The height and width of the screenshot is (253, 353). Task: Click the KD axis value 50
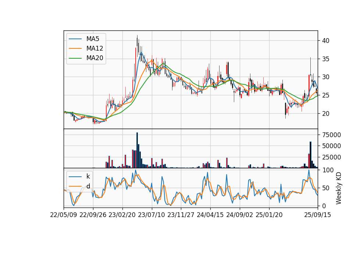tap(325, 188)
